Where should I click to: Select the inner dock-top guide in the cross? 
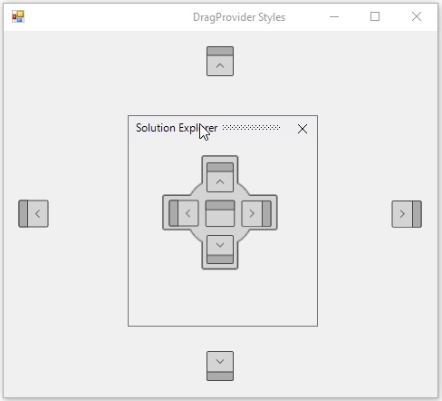[x=220, y=177]
